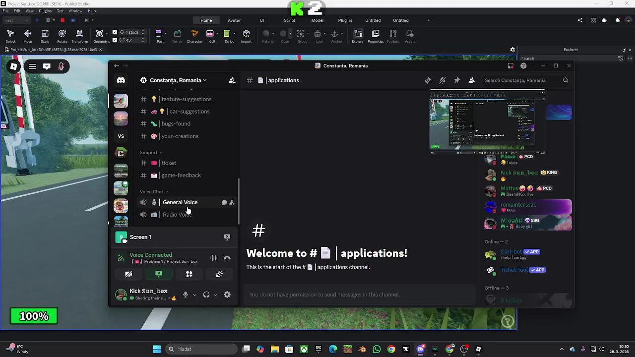
Task: Disconnect from voice call in Discord
Action: coord(227,258)
